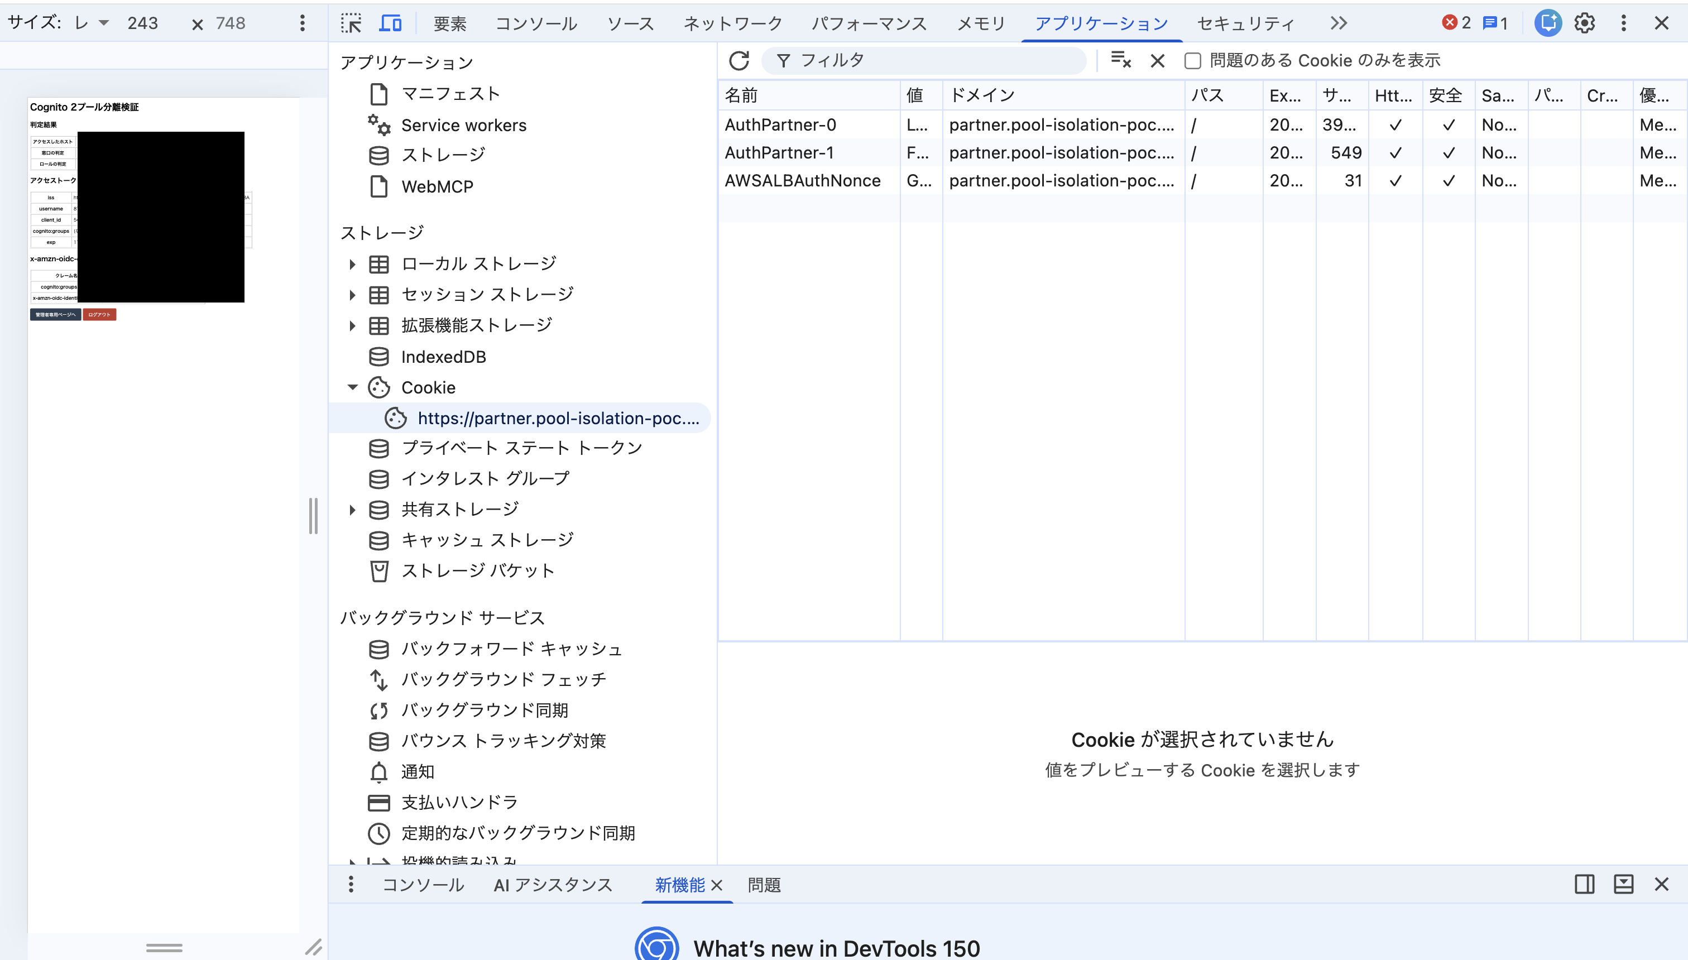Select the AWSALBAuthNonce cookie row
Screen dimensions: 1688x960
tap(1202, 181)
